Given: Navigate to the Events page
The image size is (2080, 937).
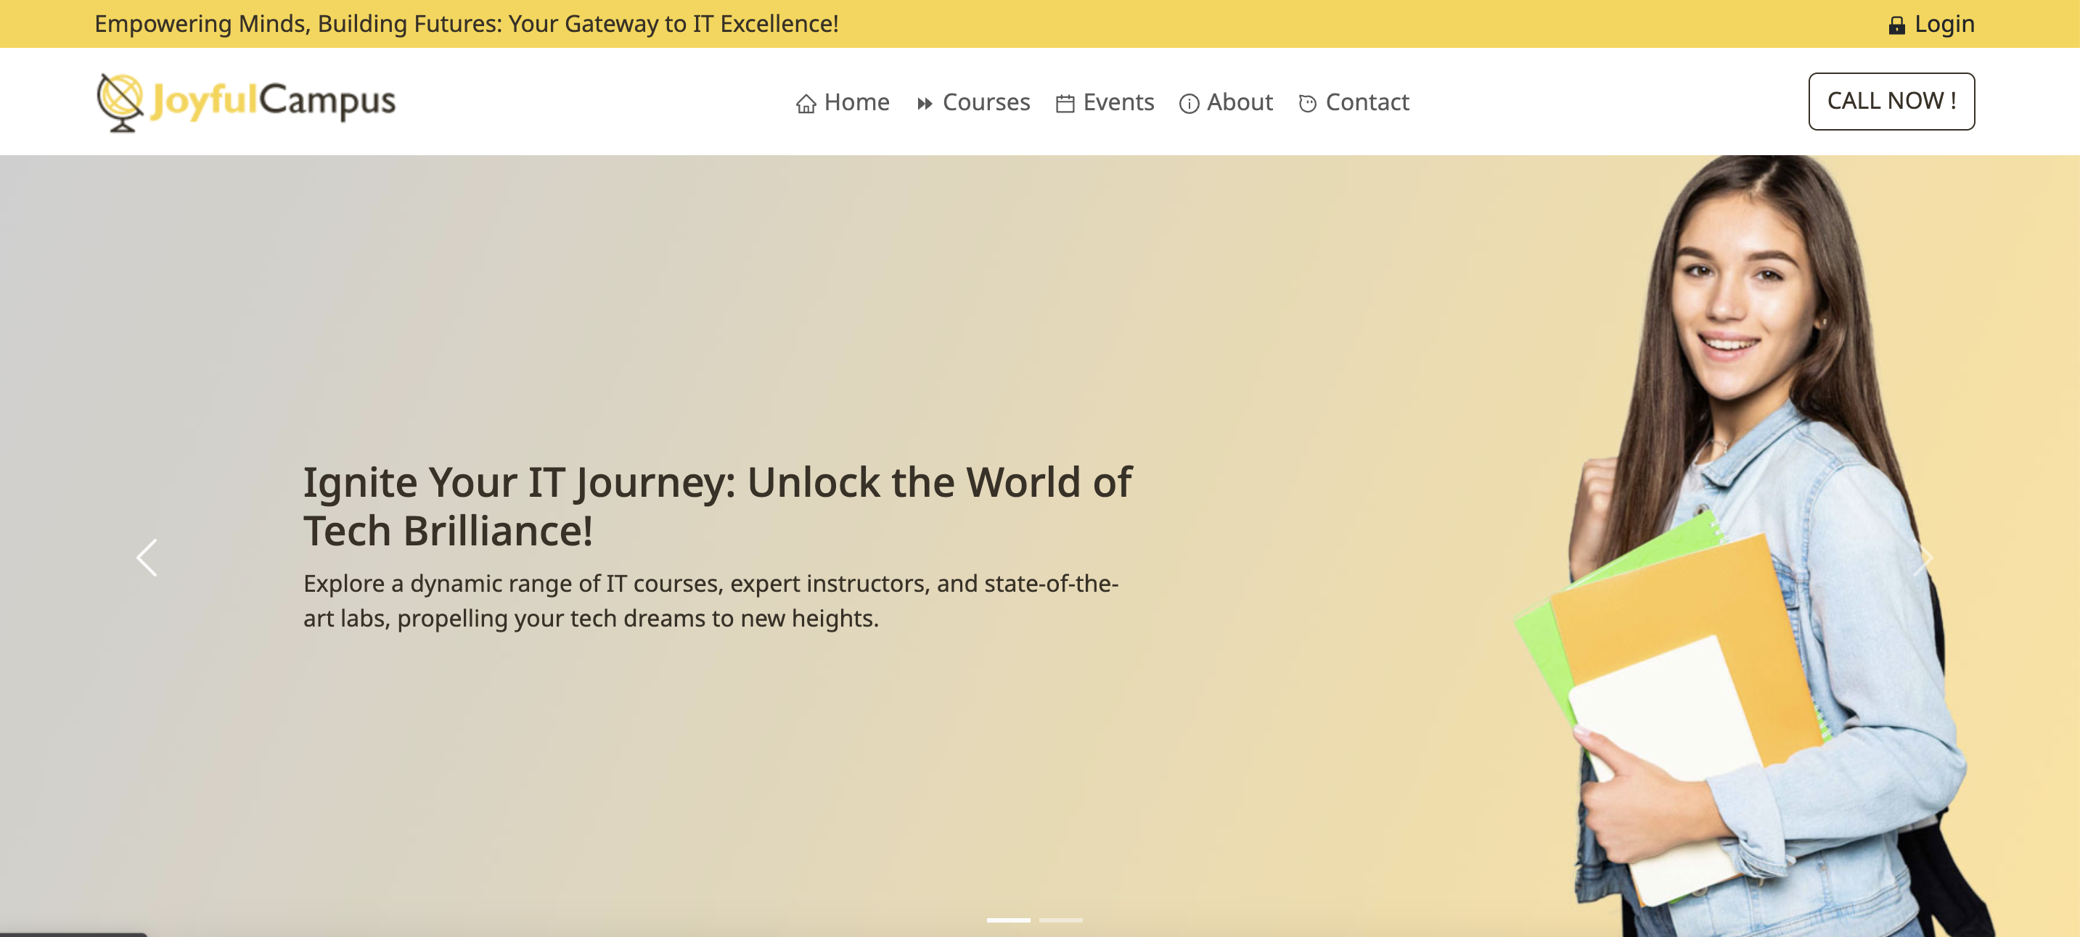Looking at the screenshot, I should 1118,102.
